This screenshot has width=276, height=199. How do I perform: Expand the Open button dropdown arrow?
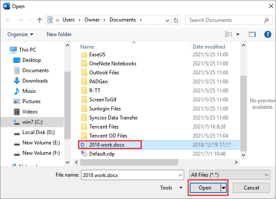223,188
